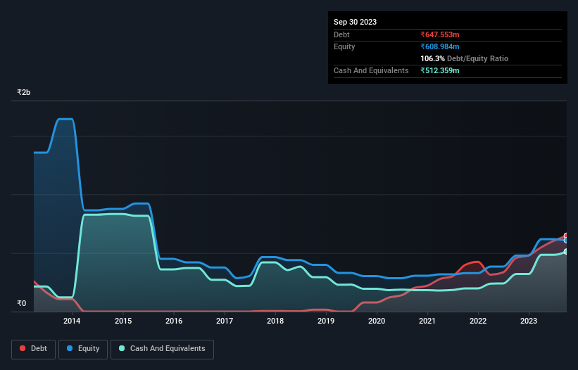Click the 2023 x-axis label
This screenshot has width=578, height=370.
coord(529,321)
